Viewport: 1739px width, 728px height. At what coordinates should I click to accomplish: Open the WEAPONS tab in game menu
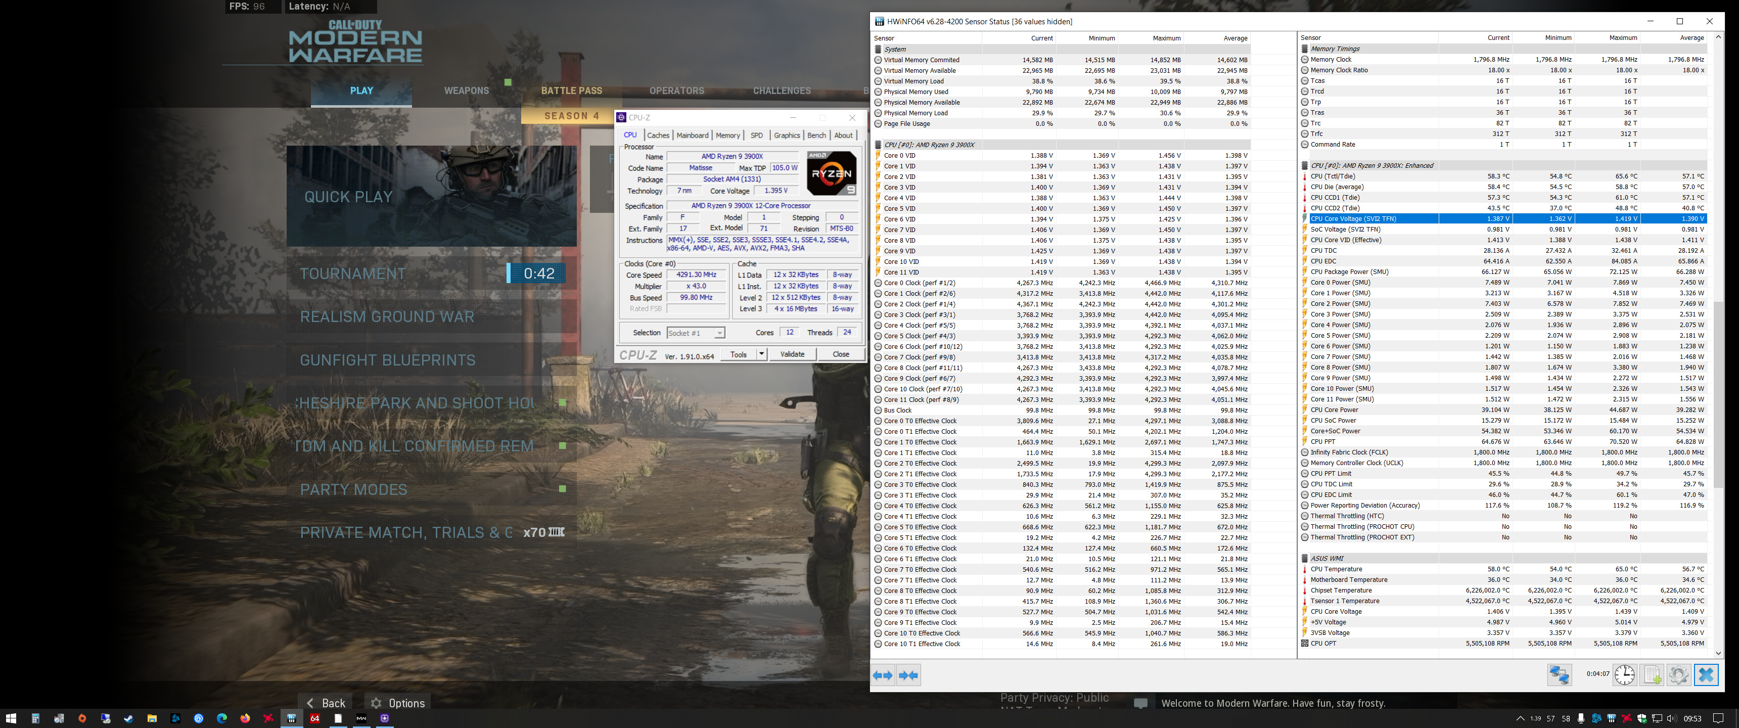point(466,90)
